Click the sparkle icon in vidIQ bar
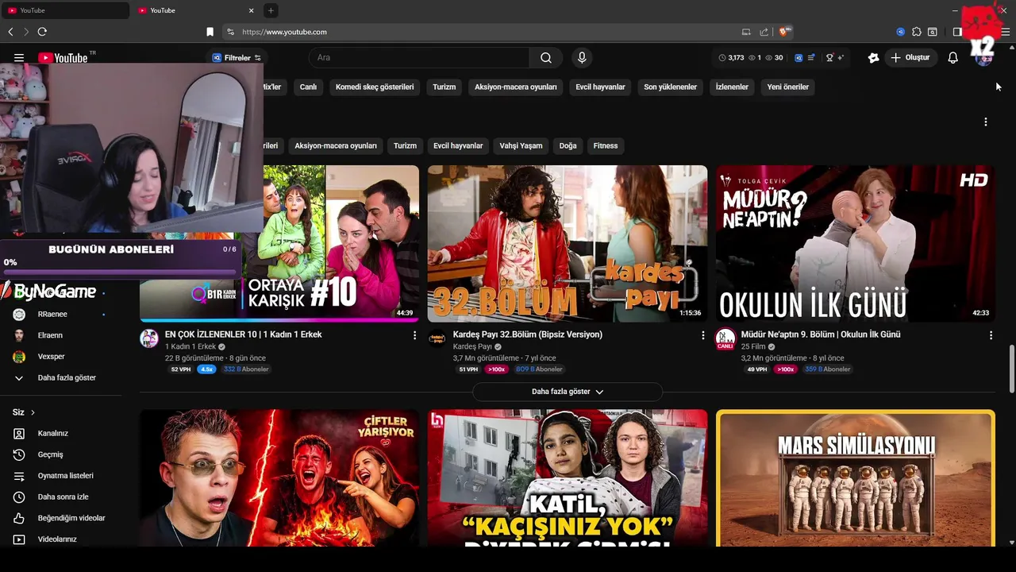The width and height of the screenshot is (1016, 572). pos(840,58)
